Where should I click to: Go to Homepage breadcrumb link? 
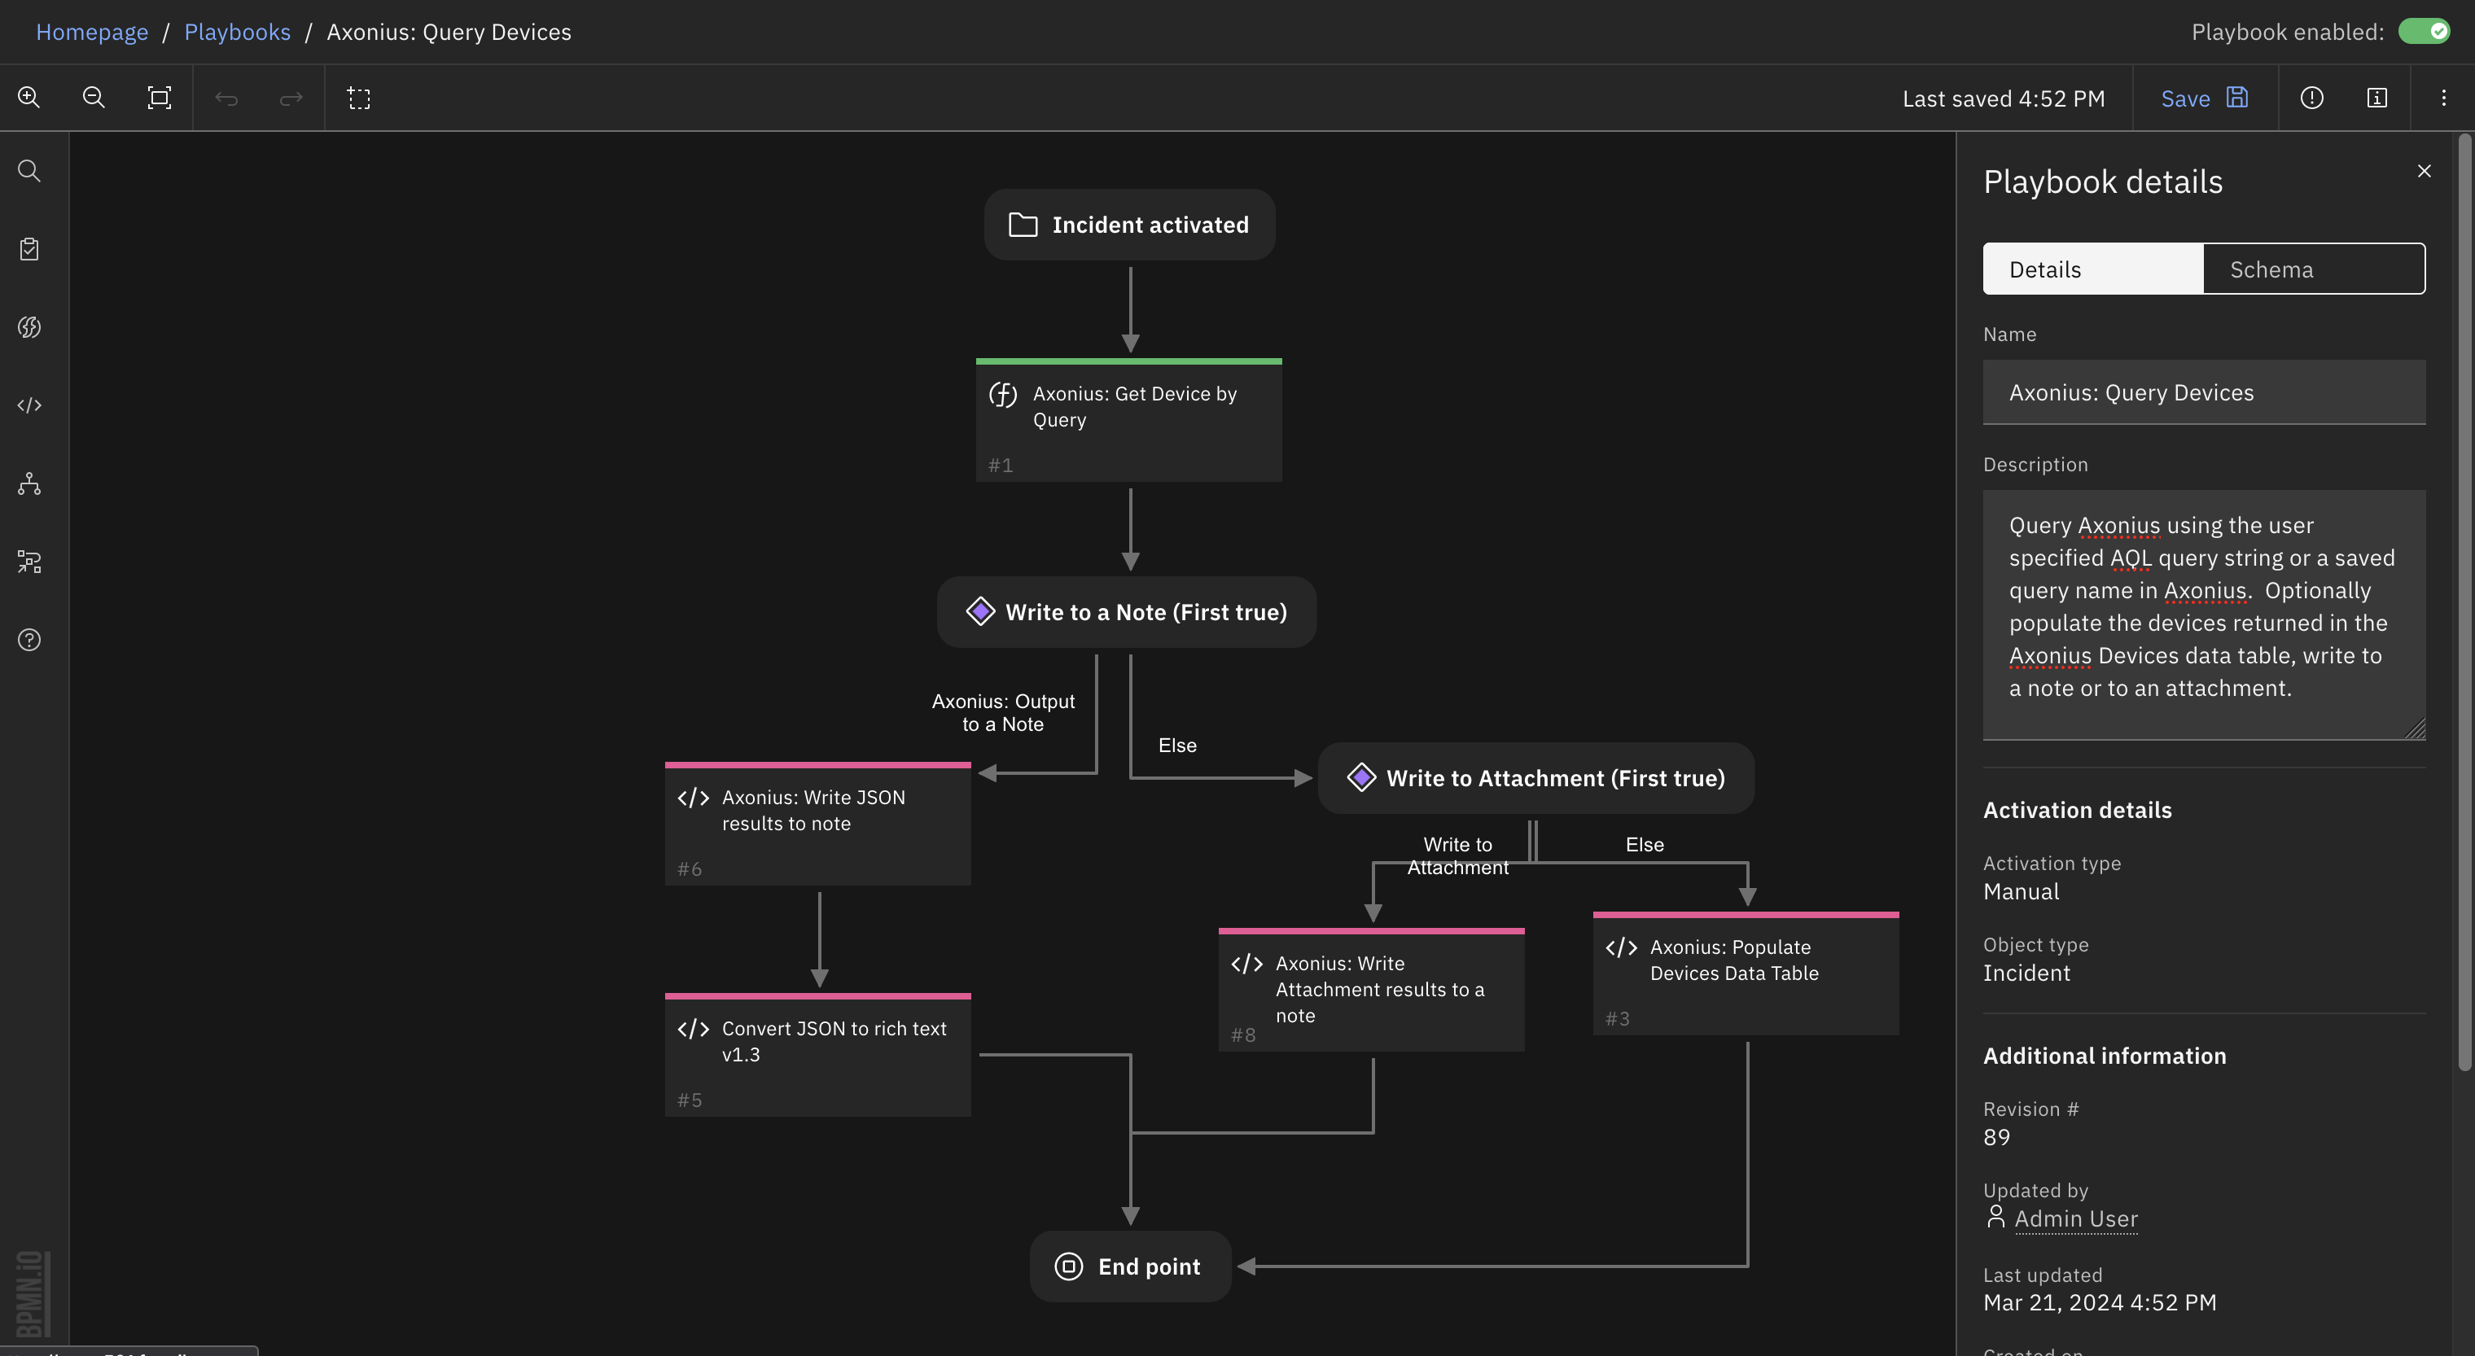pos(92,32)
